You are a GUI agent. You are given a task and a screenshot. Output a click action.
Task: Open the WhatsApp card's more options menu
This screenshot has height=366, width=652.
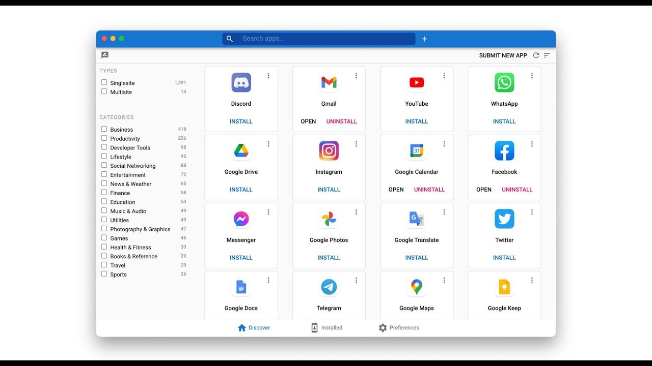pos(532,76)
